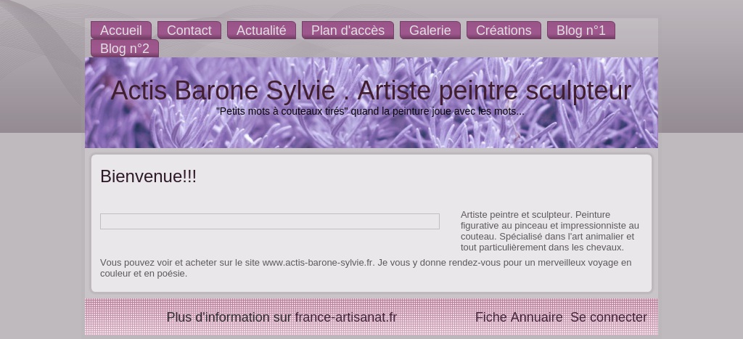The width and height of the screenshot is (743, 339).
Task: Open the Fiche Annuaire link
Action: point(519,317)
